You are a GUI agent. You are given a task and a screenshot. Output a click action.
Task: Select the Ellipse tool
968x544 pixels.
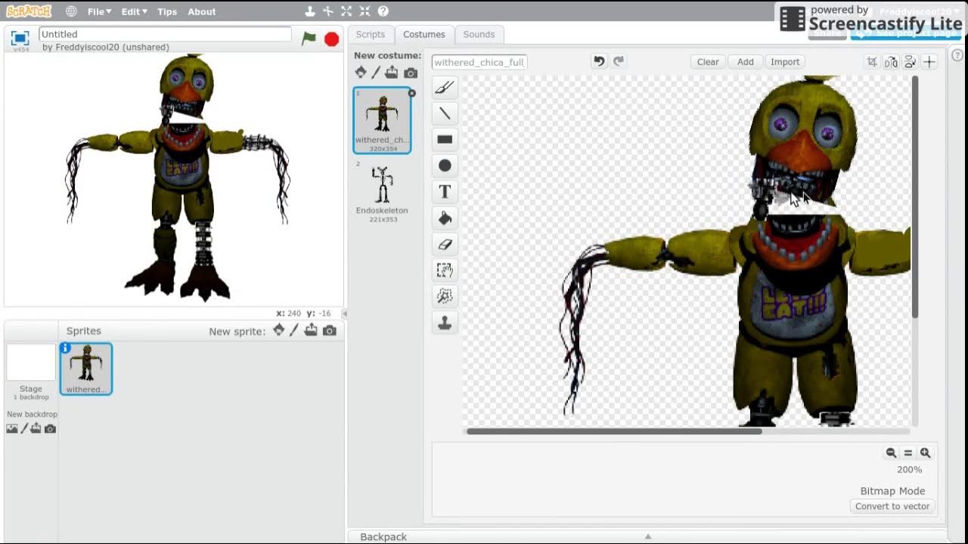(445, 165)
